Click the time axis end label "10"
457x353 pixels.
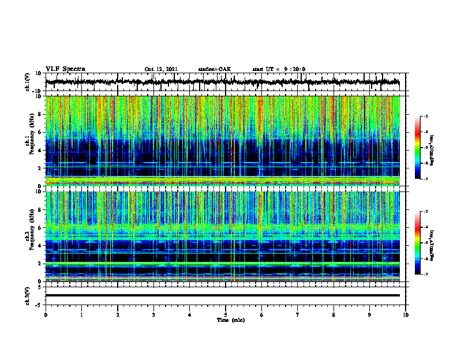[406, 315]
